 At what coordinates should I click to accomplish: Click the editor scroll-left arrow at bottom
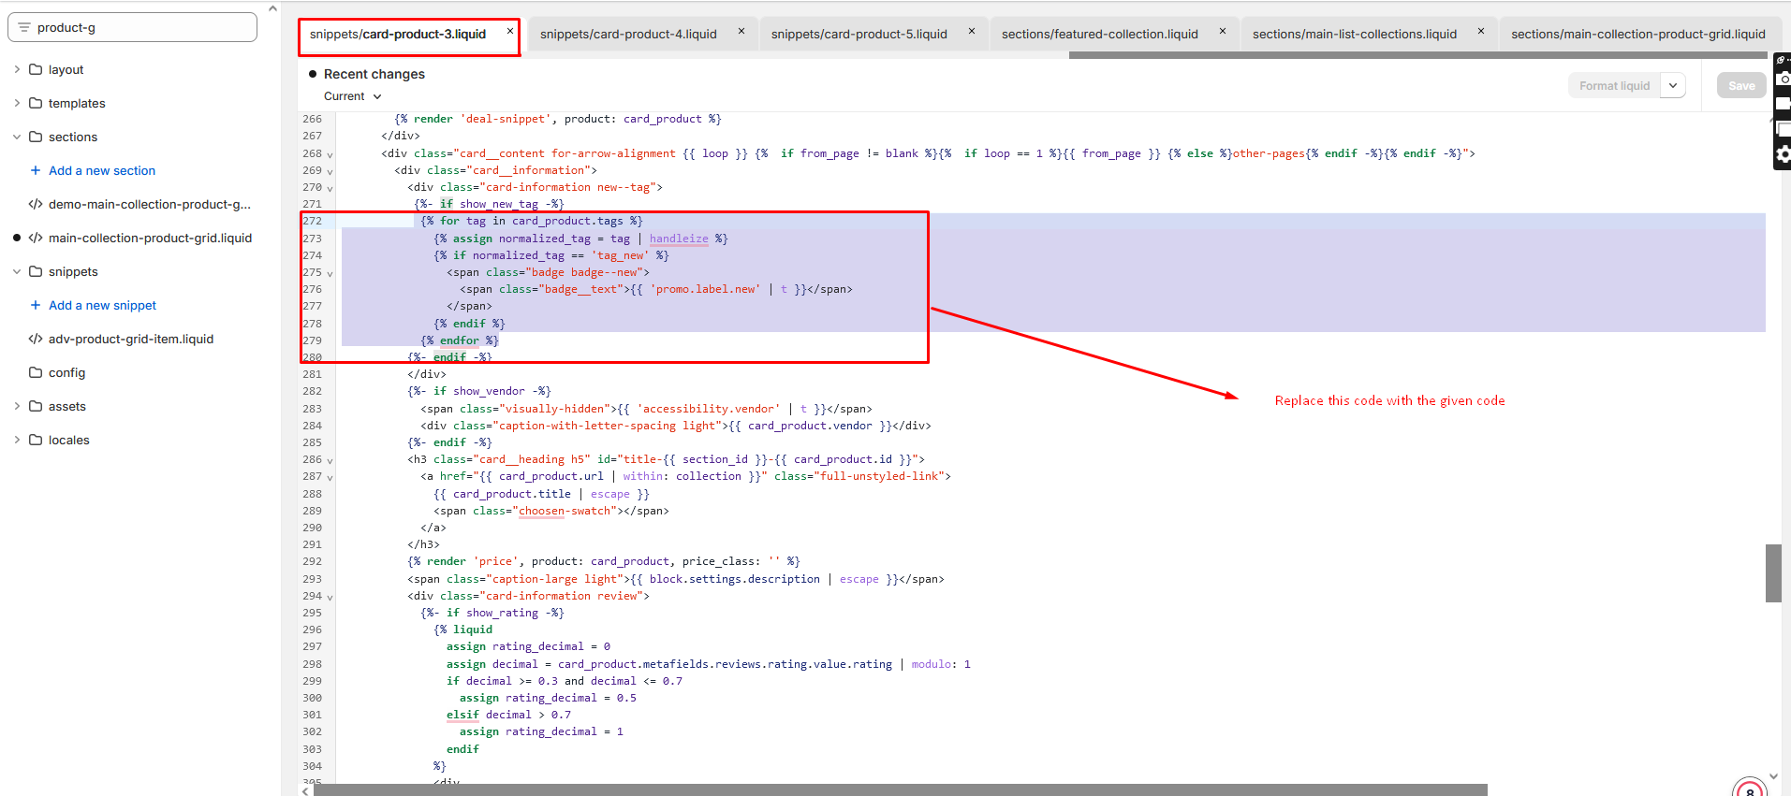point(305,791)
